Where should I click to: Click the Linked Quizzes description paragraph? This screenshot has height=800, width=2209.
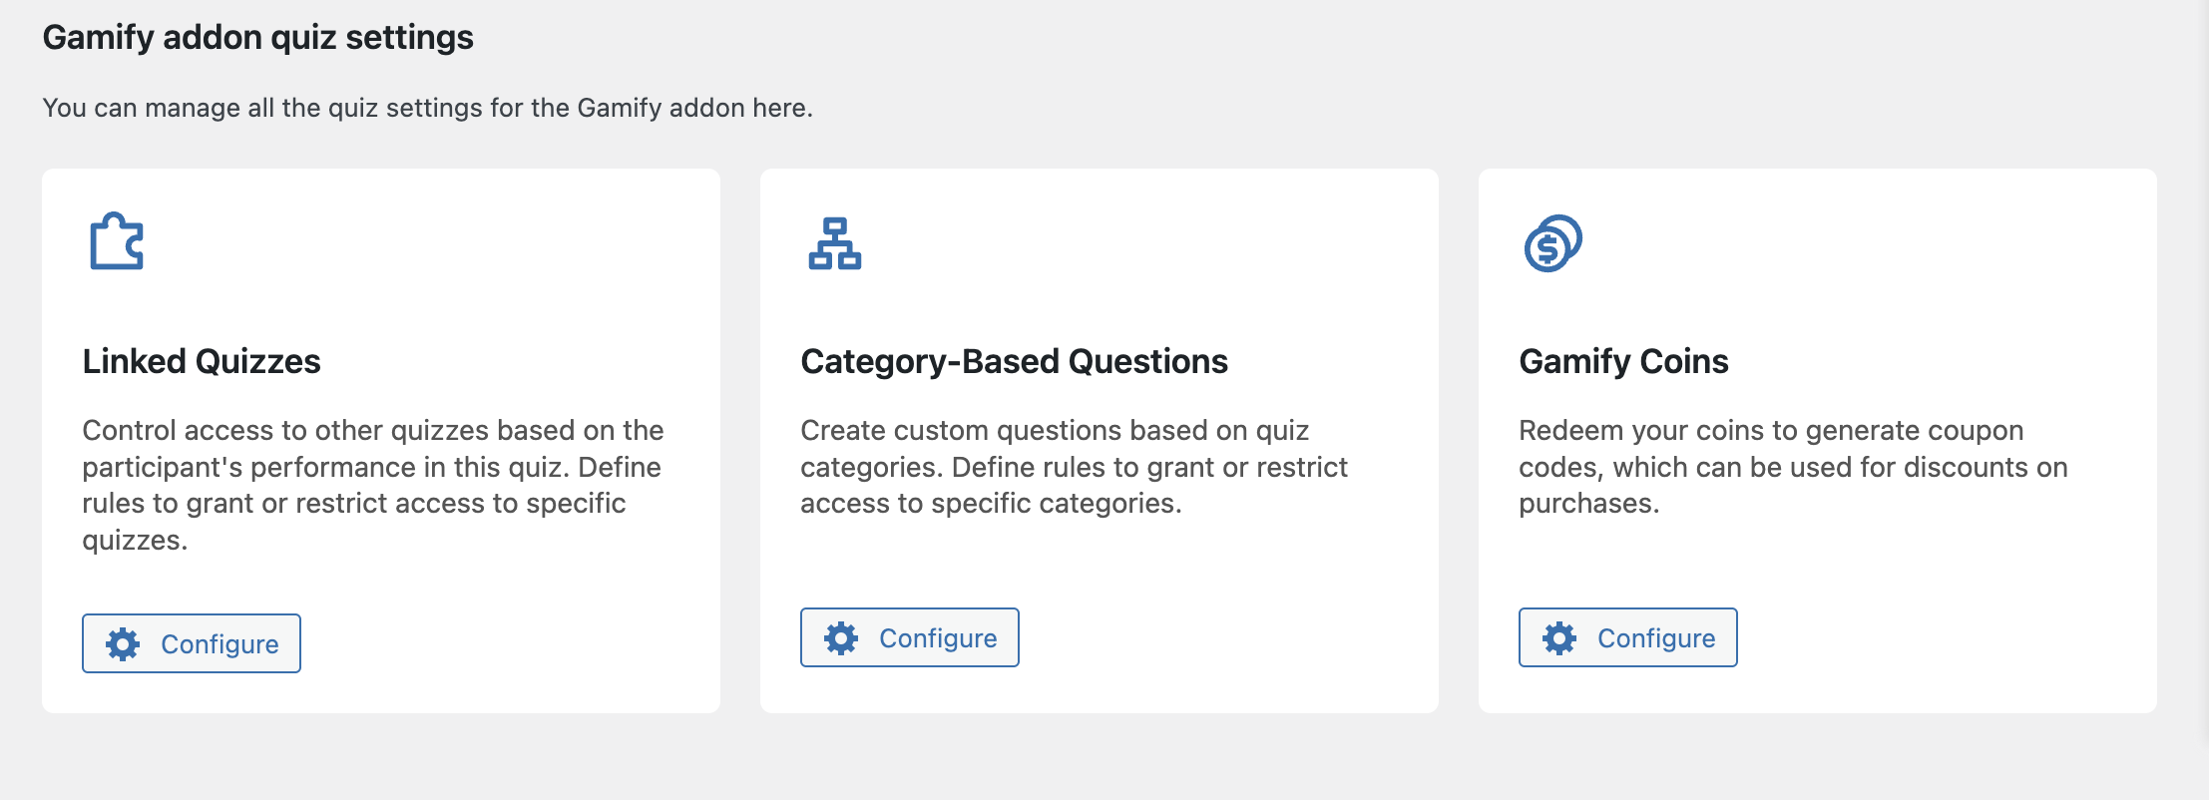[373, 485]
